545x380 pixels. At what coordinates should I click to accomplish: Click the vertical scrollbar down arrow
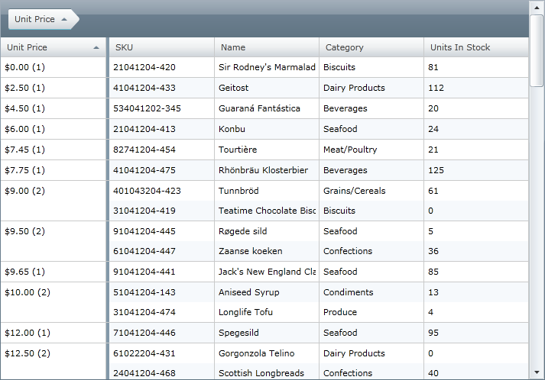click(x=537, y=372)
